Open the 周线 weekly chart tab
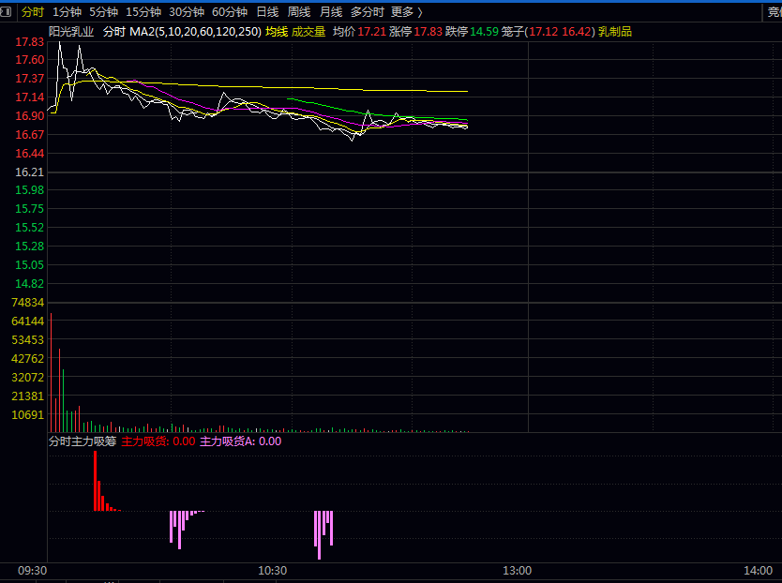The image size is (782, 583). pyautogui.click(x=299, y=12)
